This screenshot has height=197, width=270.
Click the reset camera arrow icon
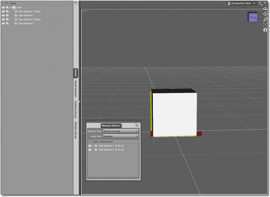pos(265,30)
